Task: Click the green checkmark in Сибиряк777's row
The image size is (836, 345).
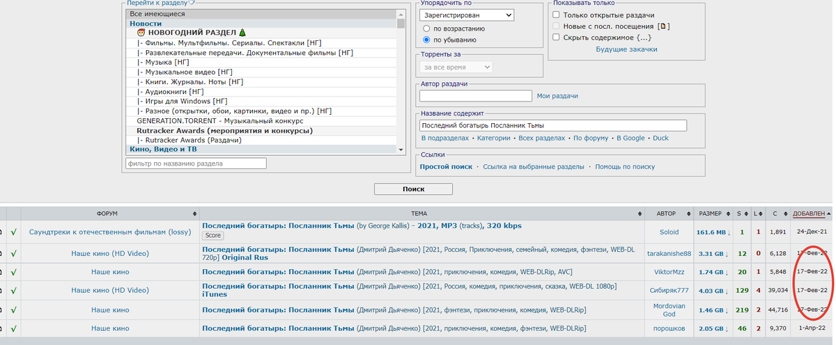Action: tap(13, 290)
